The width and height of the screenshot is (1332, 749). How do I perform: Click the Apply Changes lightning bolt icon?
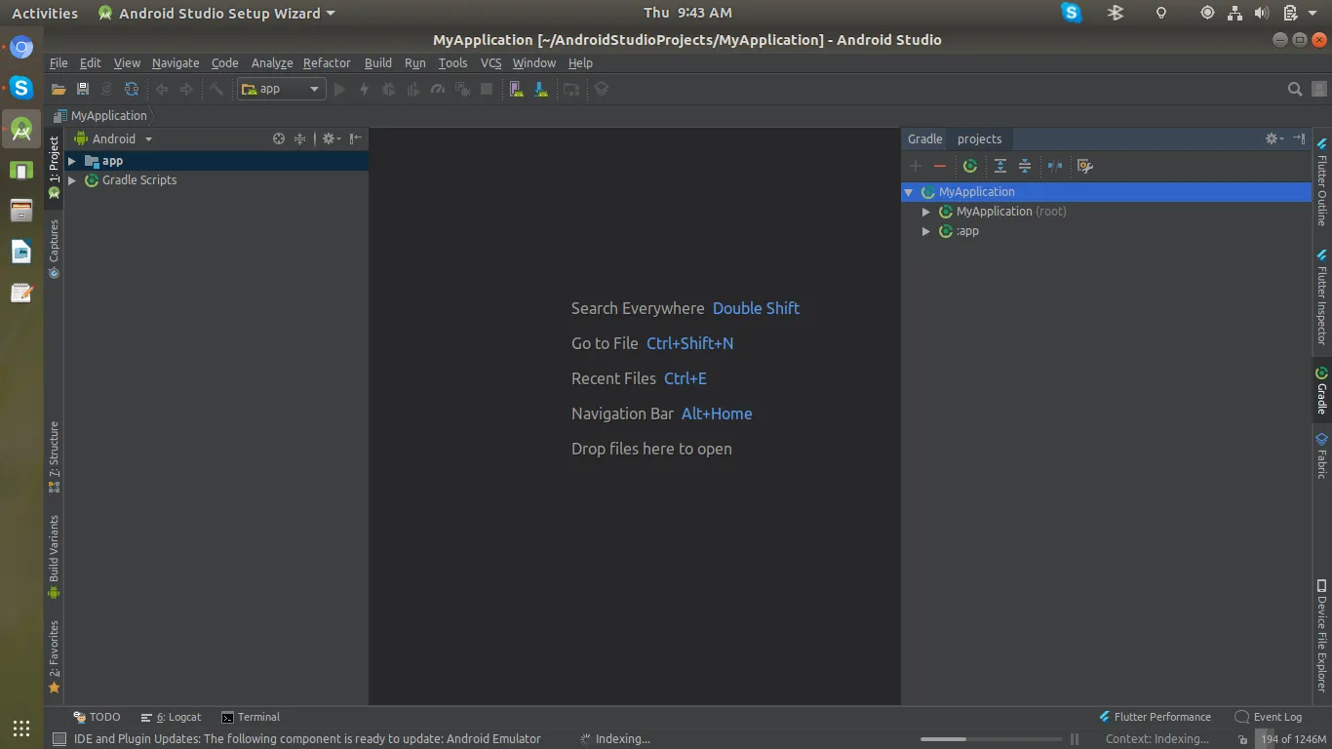coord(364,89)
